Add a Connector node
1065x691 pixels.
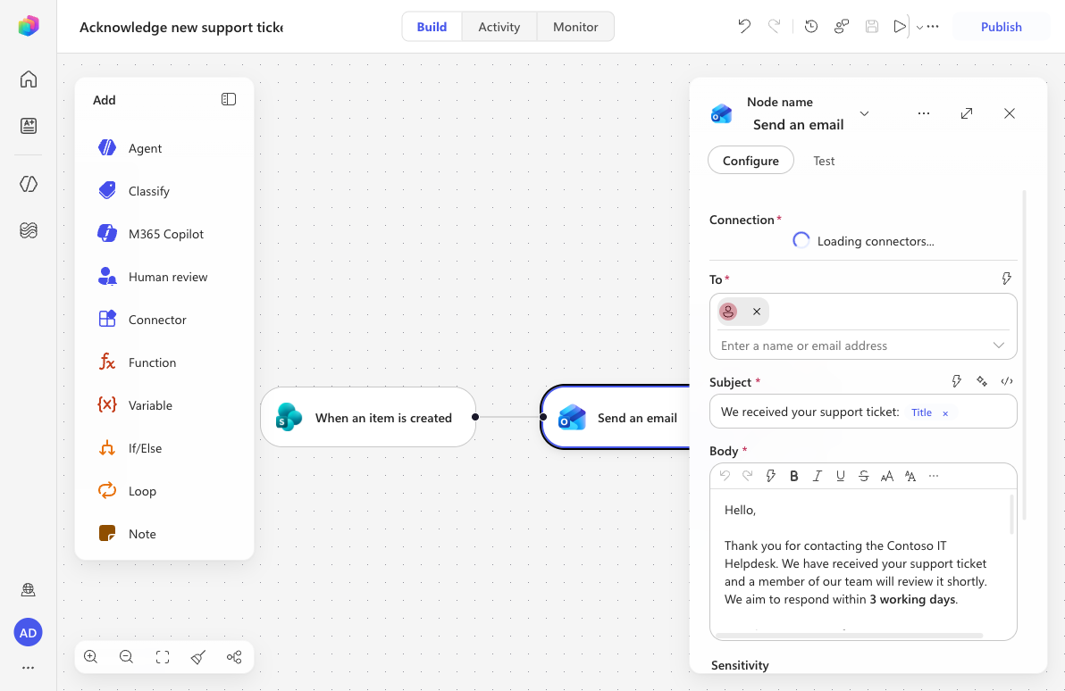point(164,319)
